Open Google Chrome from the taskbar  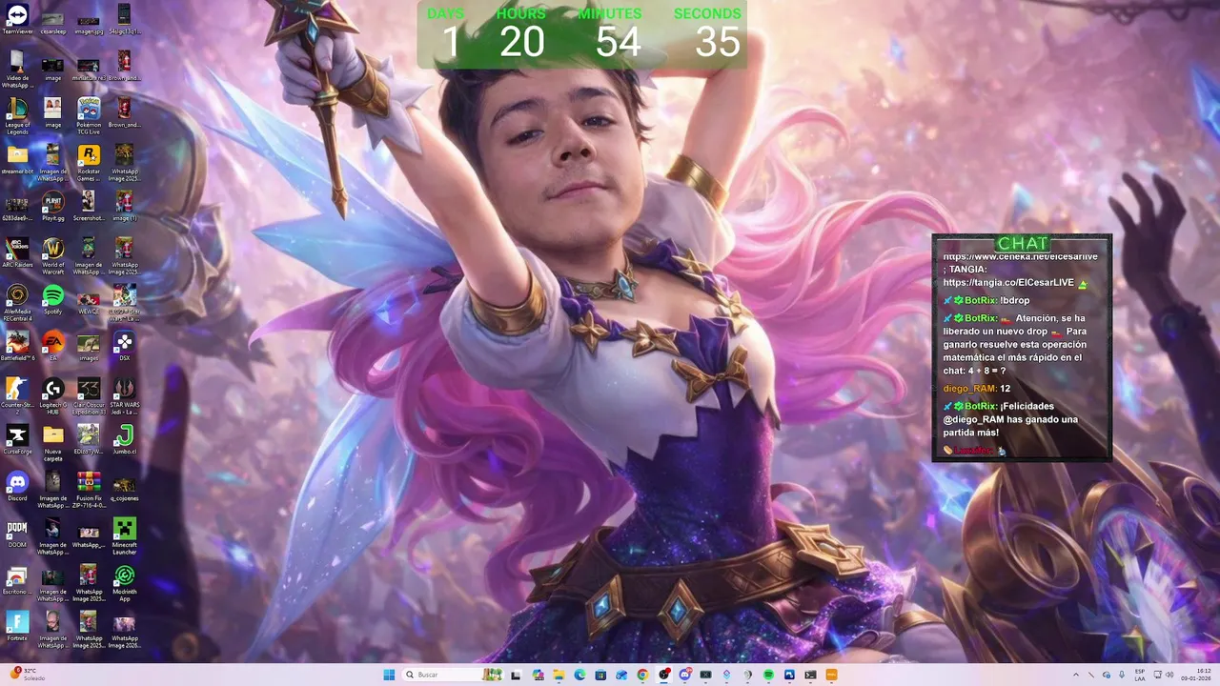pyautogui.click(x=642, y=675)
